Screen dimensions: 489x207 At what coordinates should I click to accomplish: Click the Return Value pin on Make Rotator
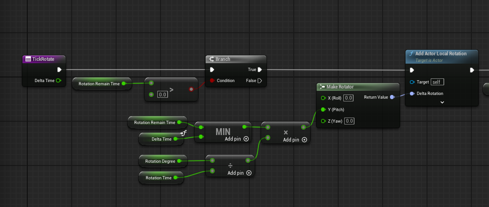pyautogui.click(x=392, y=97)
